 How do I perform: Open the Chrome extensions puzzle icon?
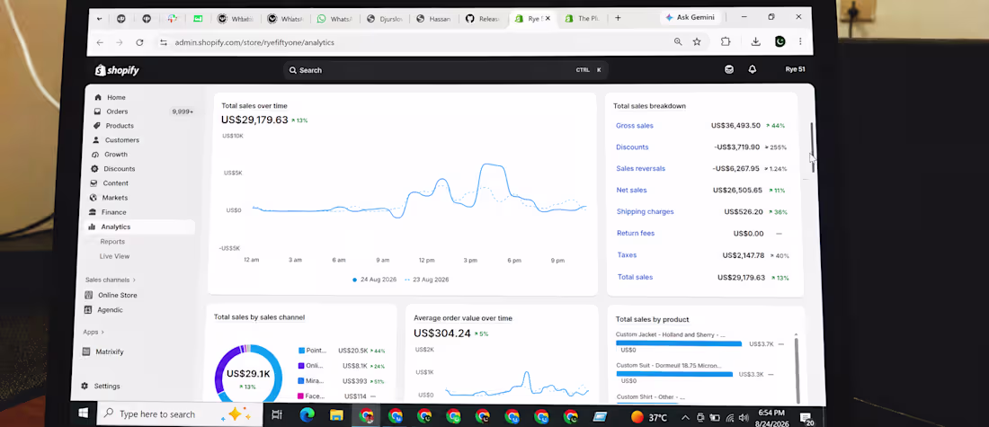[726, 41]
